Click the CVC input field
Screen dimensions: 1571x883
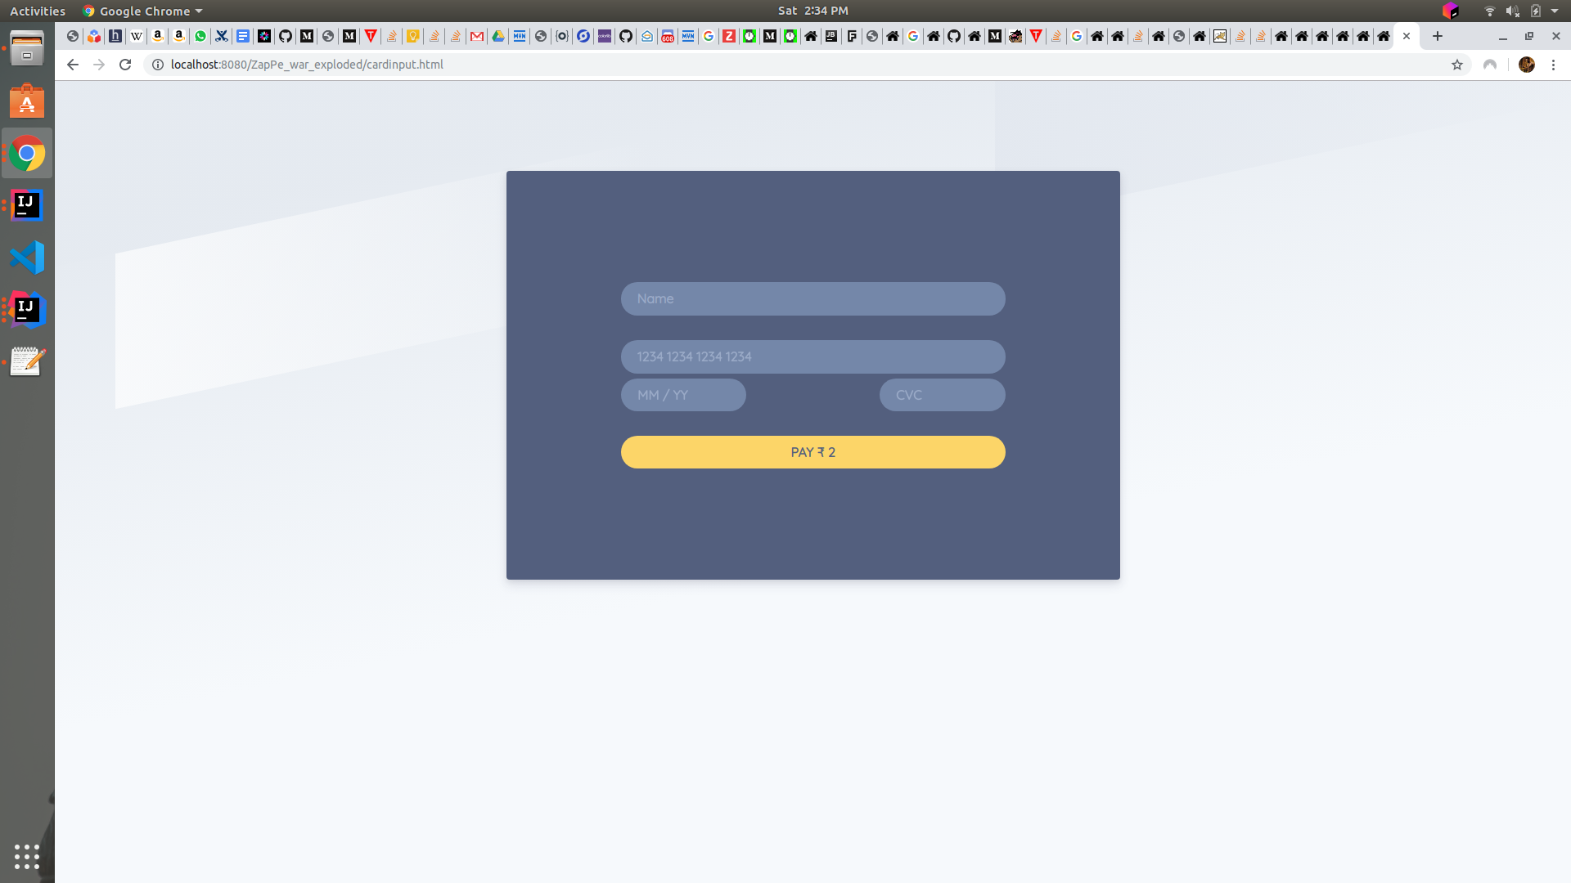[x=942, y=395]
